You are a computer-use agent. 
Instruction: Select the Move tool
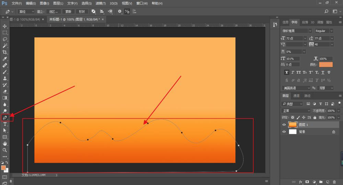(5, 26)
